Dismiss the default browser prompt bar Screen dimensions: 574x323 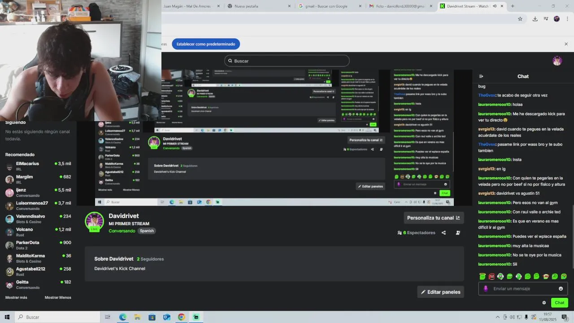pos(566,44)
